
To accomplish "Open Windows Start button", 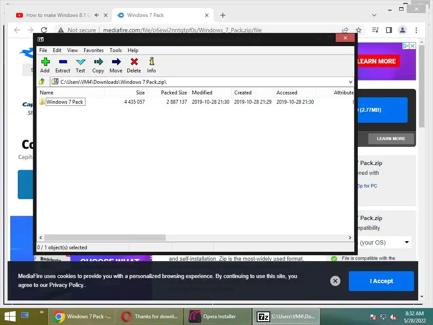I will pyautogui.click(x=10, y=317).
